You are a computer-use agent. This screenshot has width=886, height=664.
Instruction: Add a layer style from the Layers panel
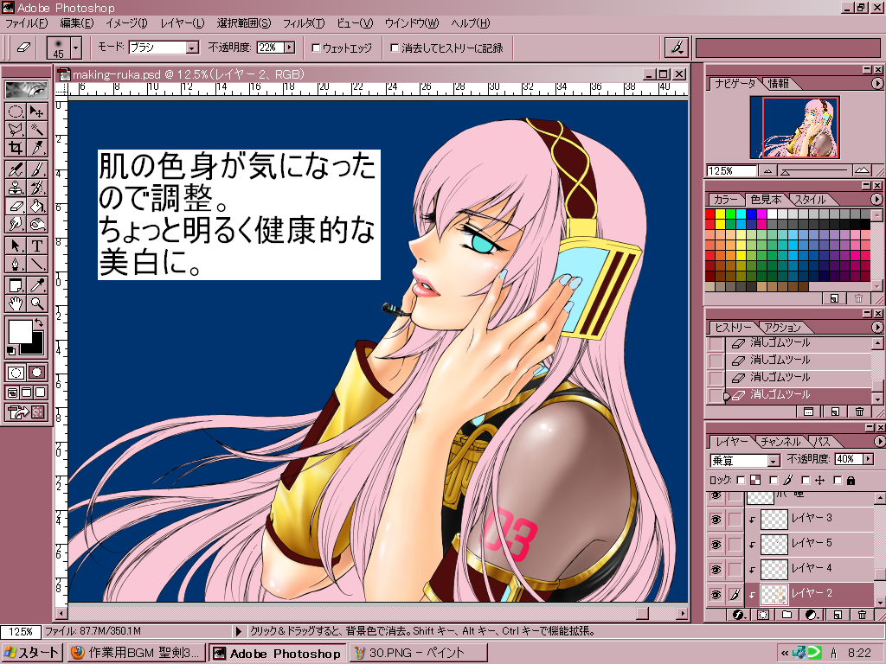pyautogui.click(x=737, y=615)
